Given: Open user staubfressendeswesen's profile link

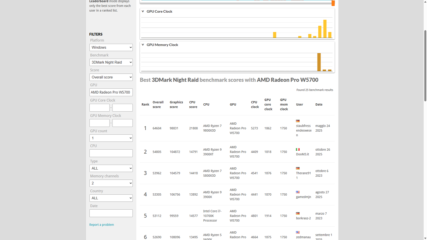Looking at the screenshot, I should tap(304, 131).
